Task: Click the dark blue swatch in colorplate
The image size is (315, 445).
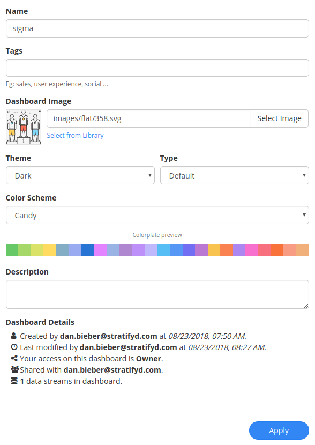Action: [x=88, y=250]
